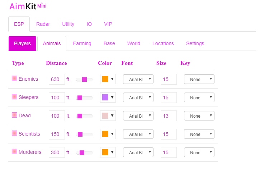Switch to the Radar tab

point(43,24)
